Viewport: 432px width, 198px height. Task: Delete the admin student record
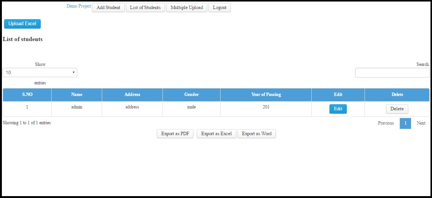point(397,109)
